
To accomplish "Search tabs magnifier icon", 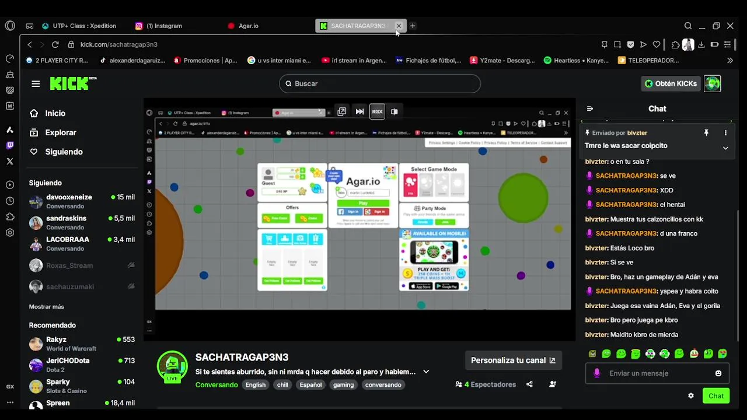I will tap(688, 26).
